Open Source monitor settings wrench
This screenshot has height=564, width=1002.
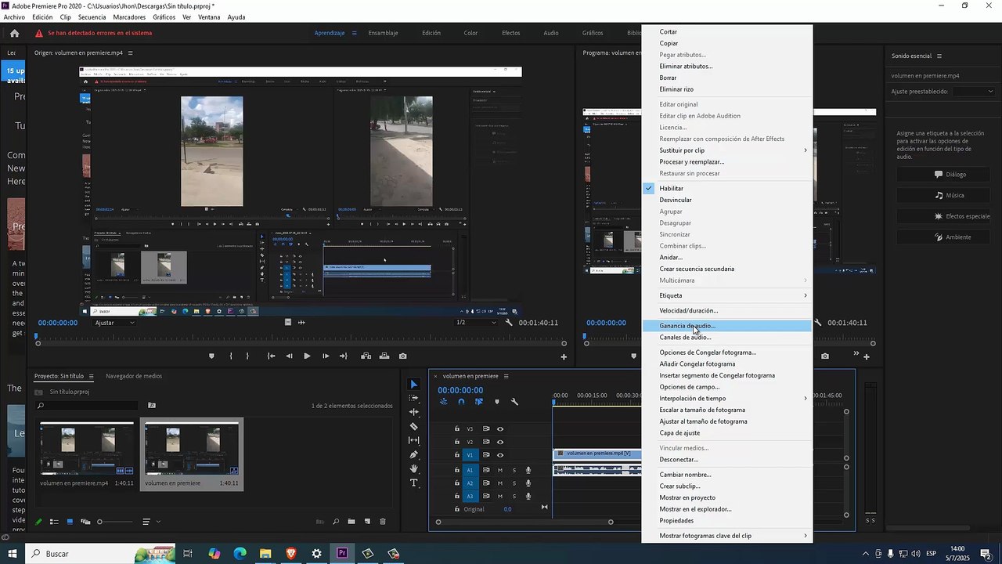coord(509,323)
